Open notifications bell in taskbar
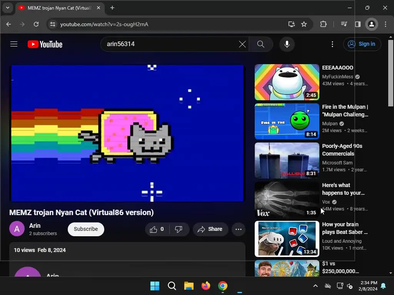 [x=384, y=286]
